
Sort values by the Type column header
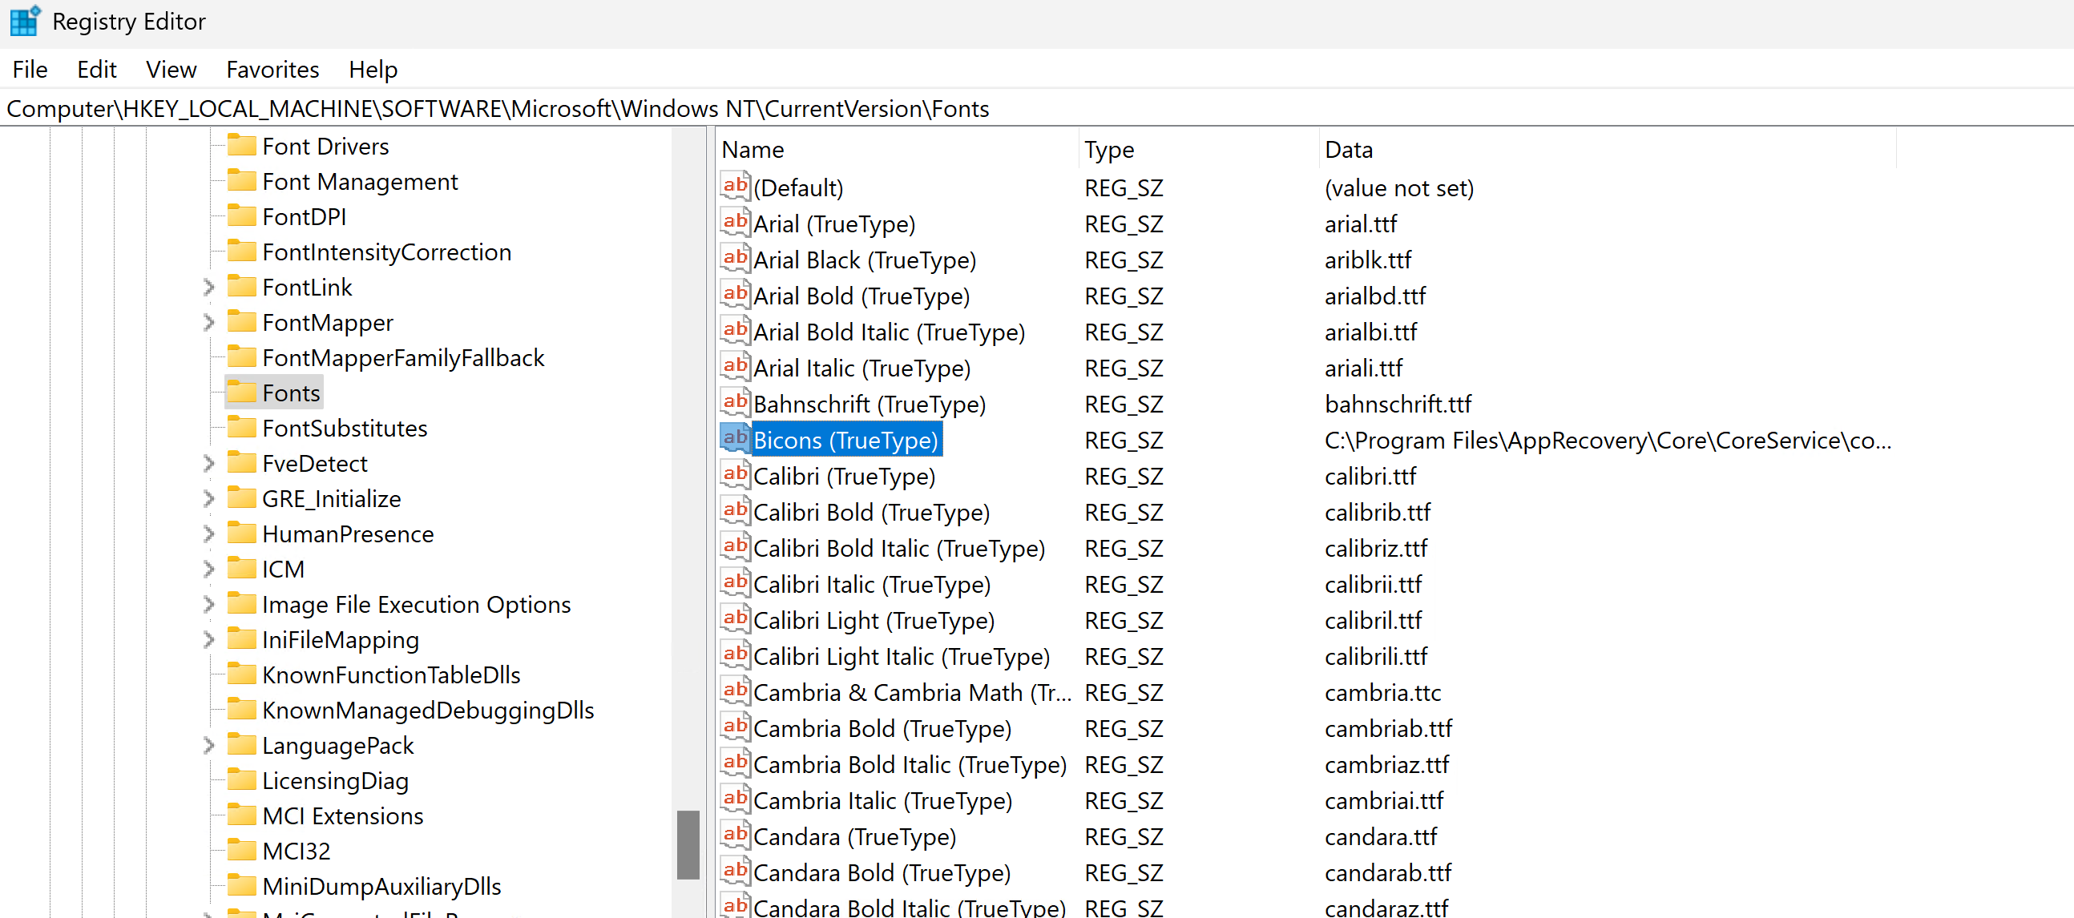[x=1108, y=149]
